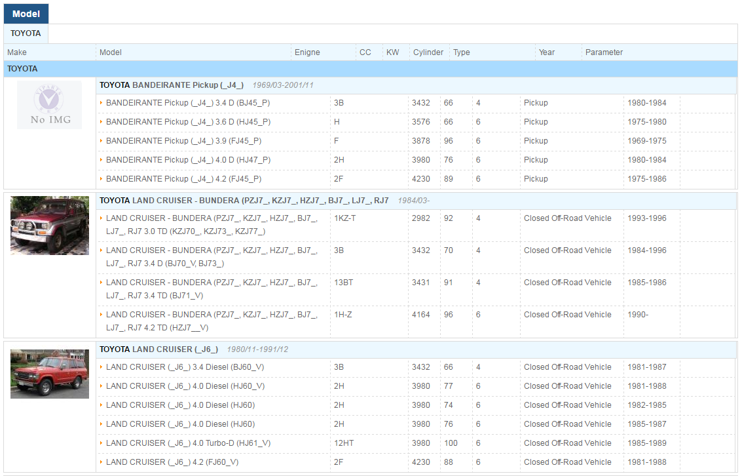The width and height of the screenshot is (742, 476).
Task: Click the orange arrow beside BJ45_P row
Action: 101,102
